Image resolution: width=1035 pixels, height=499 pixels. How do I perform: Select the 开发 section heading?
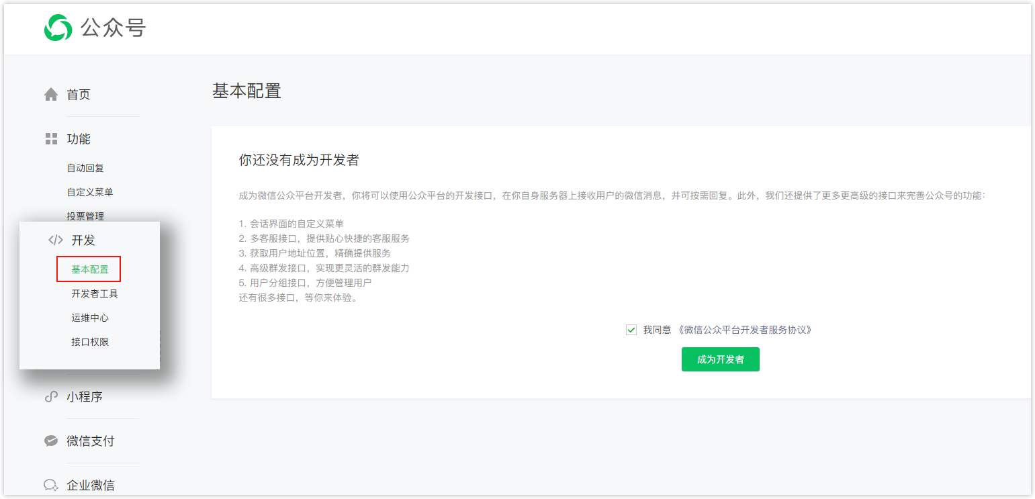(x=83, y=240)
